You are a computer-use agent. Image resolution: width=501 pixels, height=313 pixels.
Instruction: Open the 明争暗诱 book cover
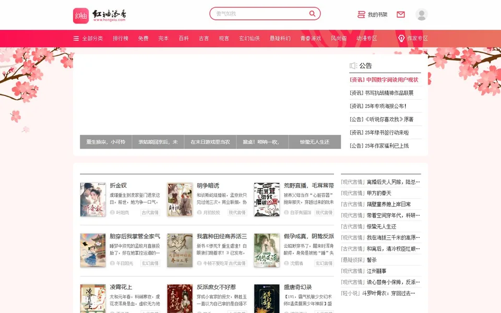180,200
